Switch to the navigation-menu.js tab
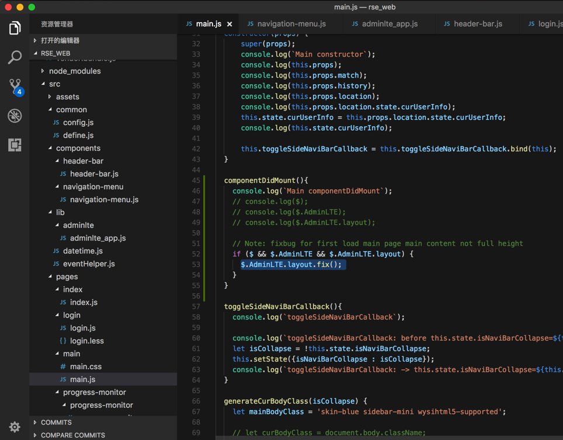The width and height of the screenshot is (563, 440). (x=291, y=24)
